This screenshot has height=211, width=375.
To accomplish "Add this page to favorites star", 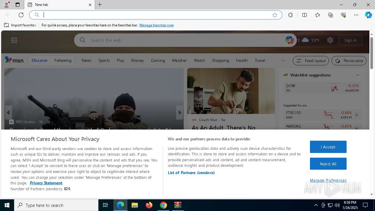I will pyautogui.click(x=275, y=15).
